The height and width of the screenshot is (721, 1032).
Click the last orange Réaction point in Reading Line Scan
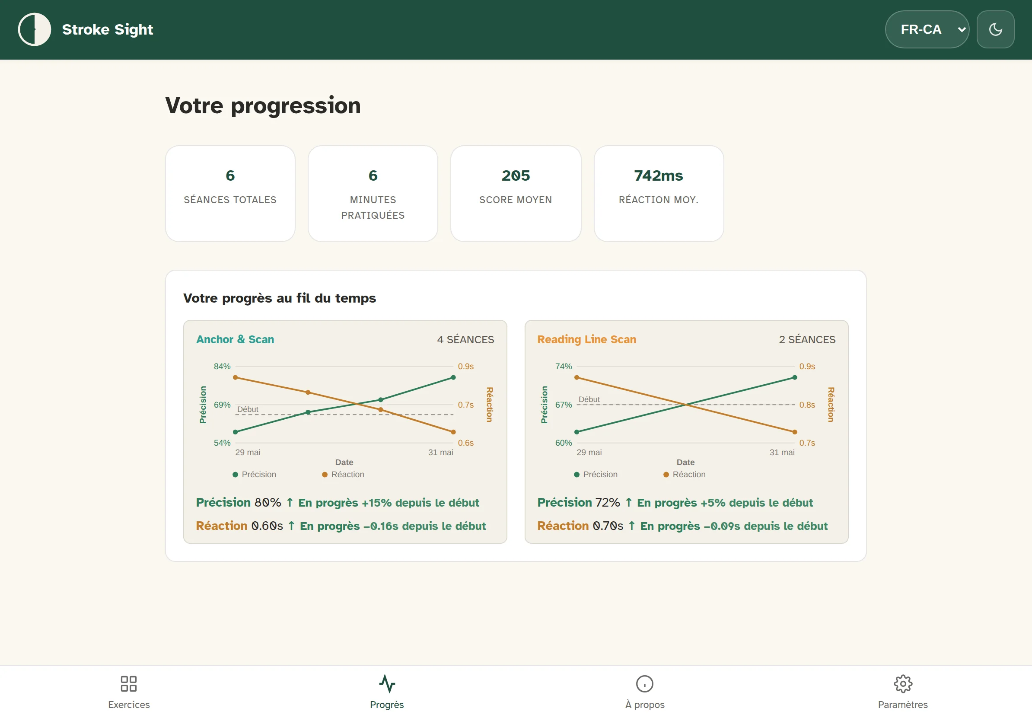click(x=795, y=432)
